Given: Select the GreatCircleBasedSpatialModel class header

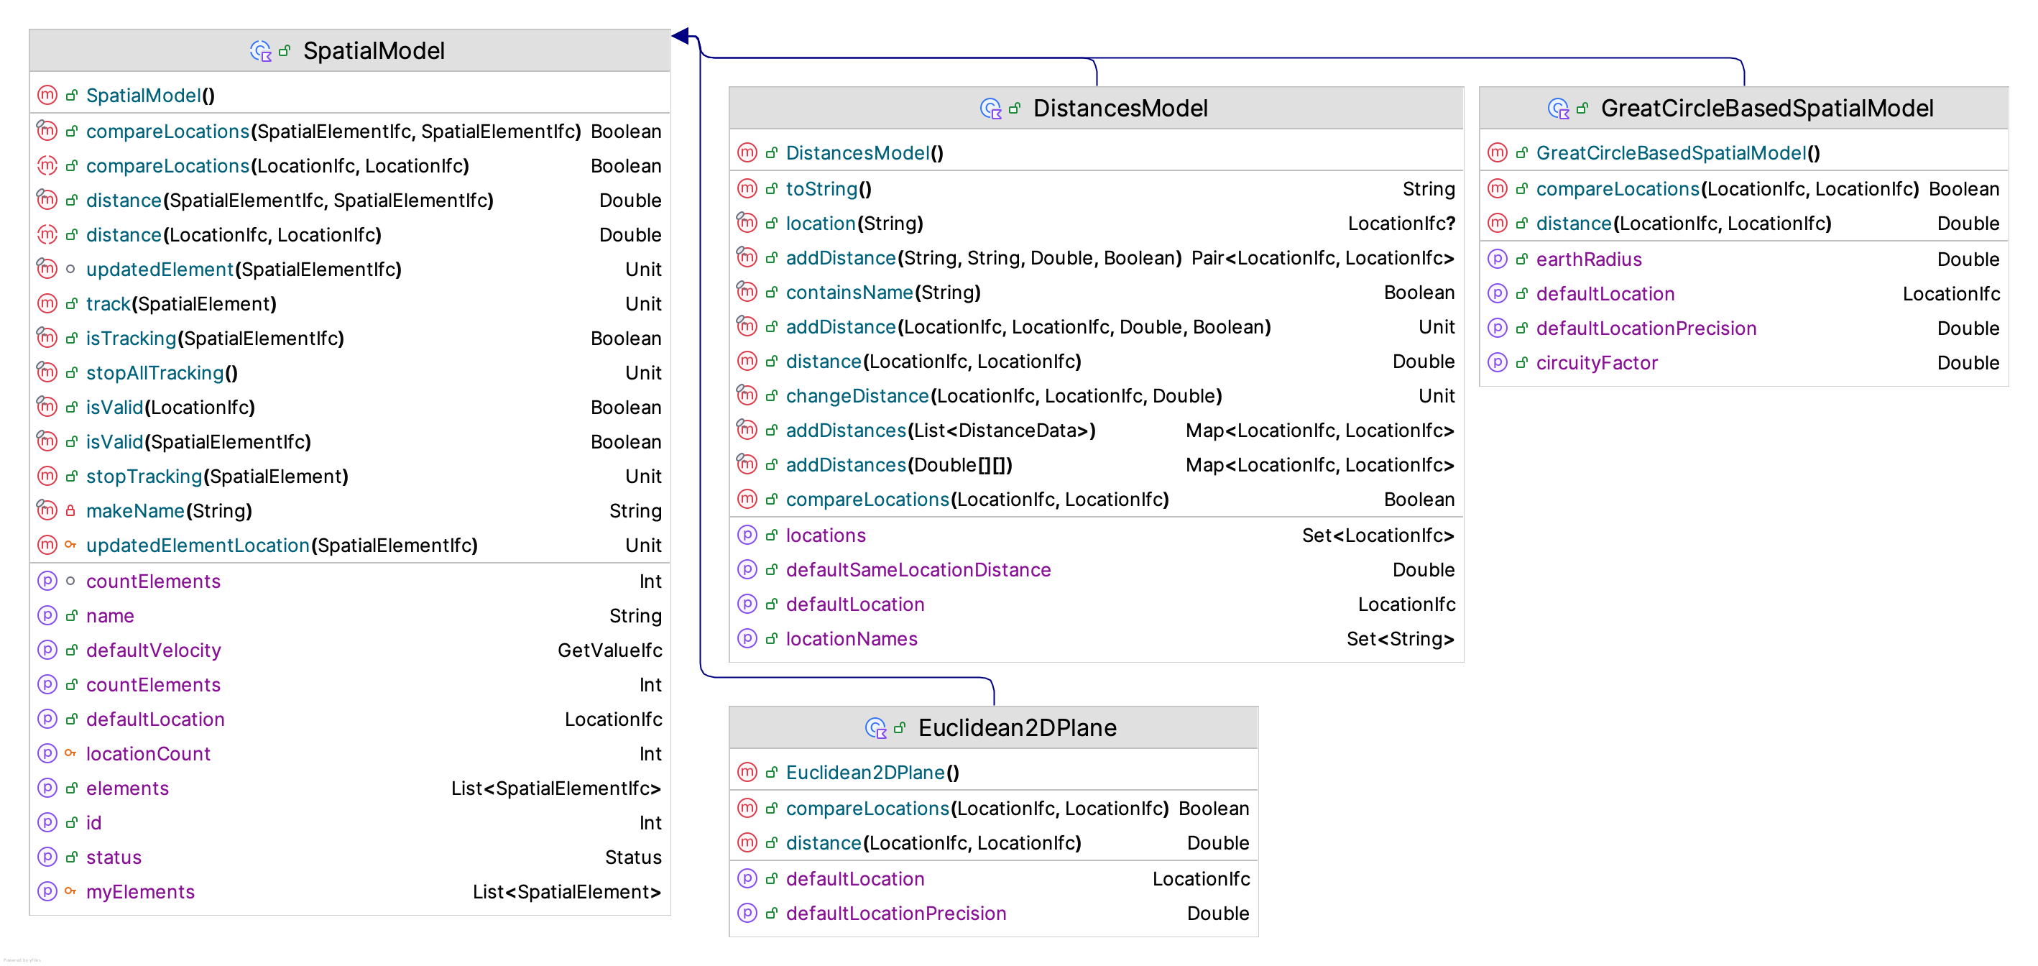Looking at the screenshot, I should pyautogui.click(x=1743, y=109).
